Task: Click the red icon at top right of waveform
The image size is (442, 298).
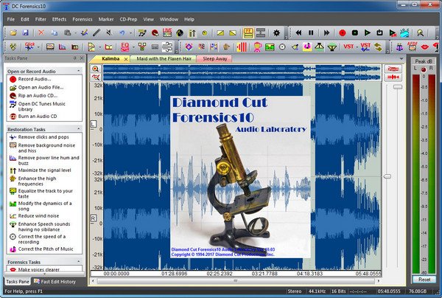Action: coord(393,69)
